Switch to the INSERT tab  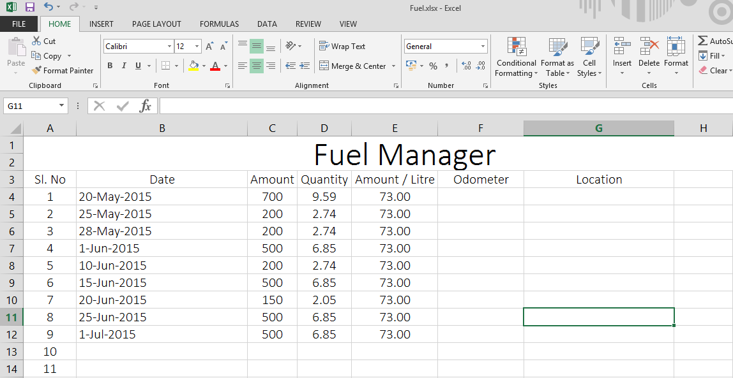102,24
